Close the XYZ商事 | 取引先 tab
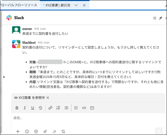Screen dimensions: 167x135 pos(84,5)
